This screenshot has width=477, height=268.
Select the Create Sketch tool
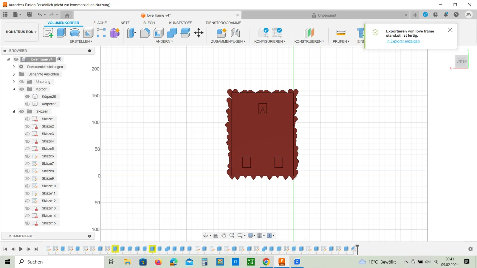coord(48,33)
